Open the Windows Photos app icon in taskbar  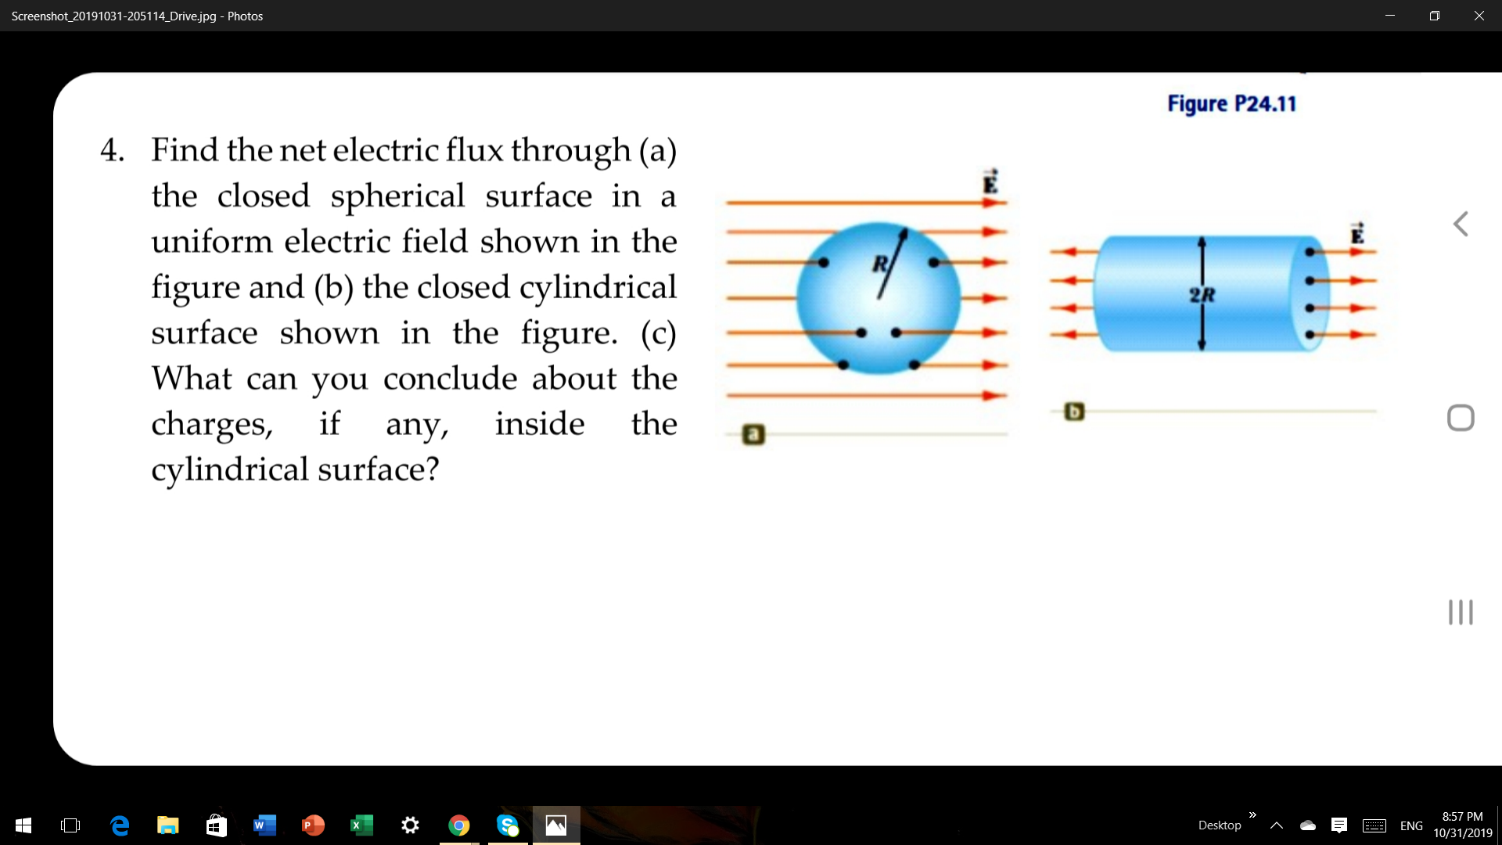pos(555,825)
